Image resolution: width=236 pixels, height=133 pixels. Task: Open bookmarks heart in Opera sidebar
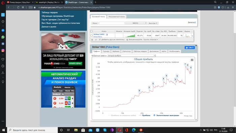[x=3, y=59]
